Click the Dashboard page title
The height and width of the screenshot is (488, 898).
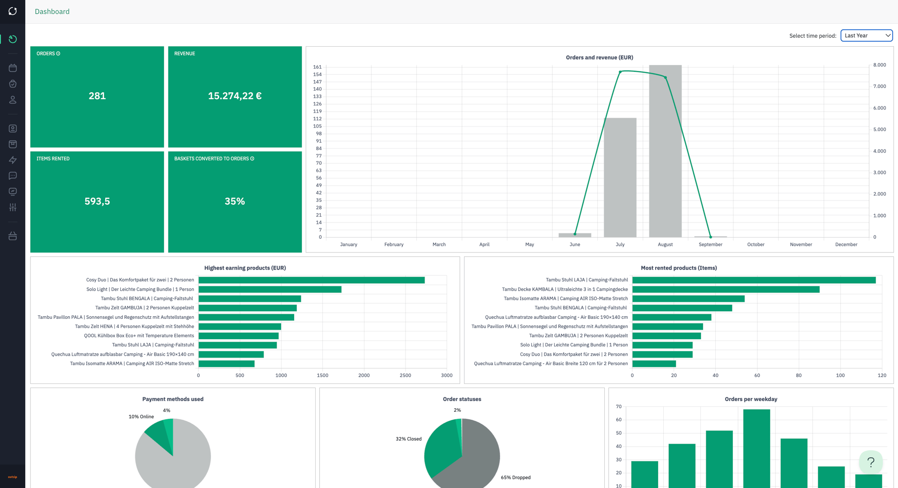(x=52, y=12)
